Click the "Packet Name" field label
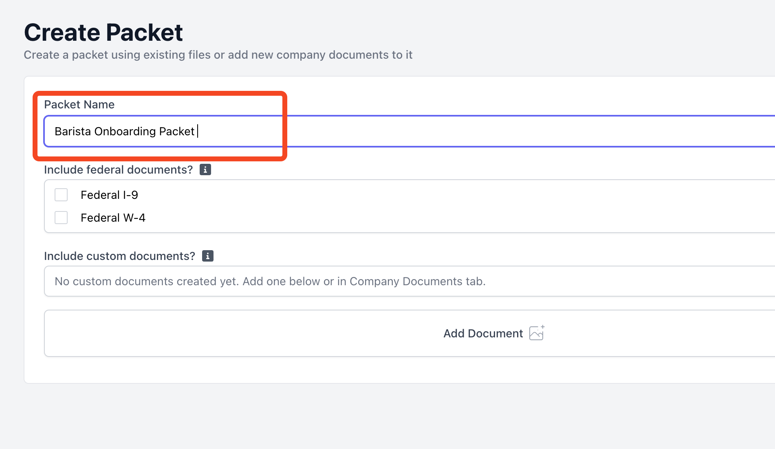The height and width of the screenshot is (449, 775). 79,105
